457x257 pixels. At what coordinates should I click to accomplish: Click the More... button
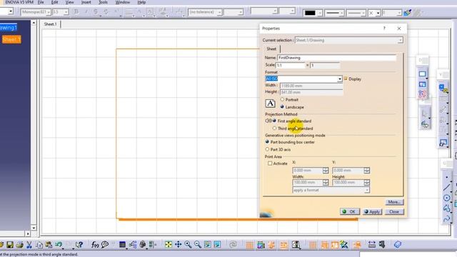pos(394,202)
